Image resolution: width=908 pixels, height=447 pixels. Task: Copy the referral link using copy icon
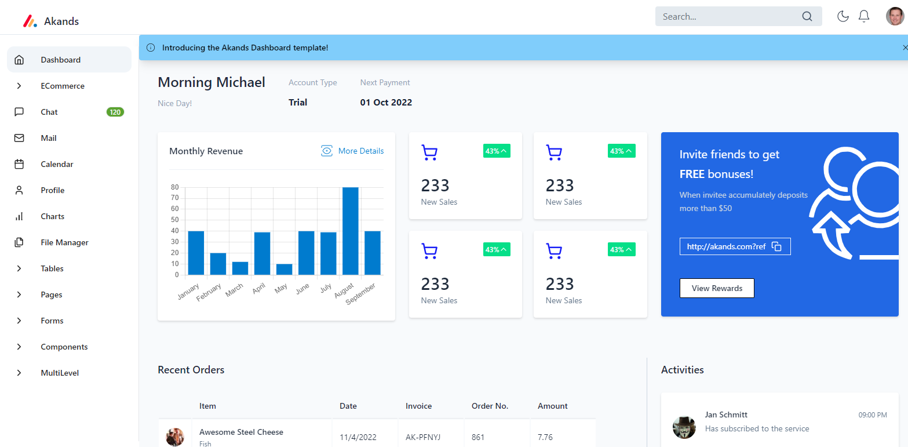776,246
